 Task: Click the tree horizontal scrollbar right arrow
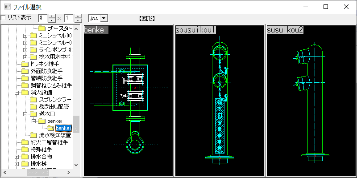click(69, 172)
